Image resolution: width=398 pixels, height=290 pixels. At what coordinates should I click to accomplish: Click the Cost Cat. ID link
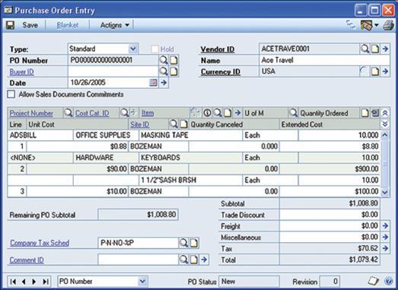92,113
